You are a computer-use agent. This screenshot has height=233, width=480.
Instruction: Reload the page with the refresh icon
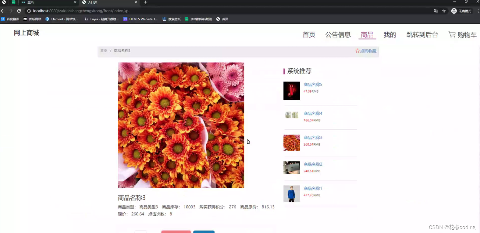click(x=19, y=11)
